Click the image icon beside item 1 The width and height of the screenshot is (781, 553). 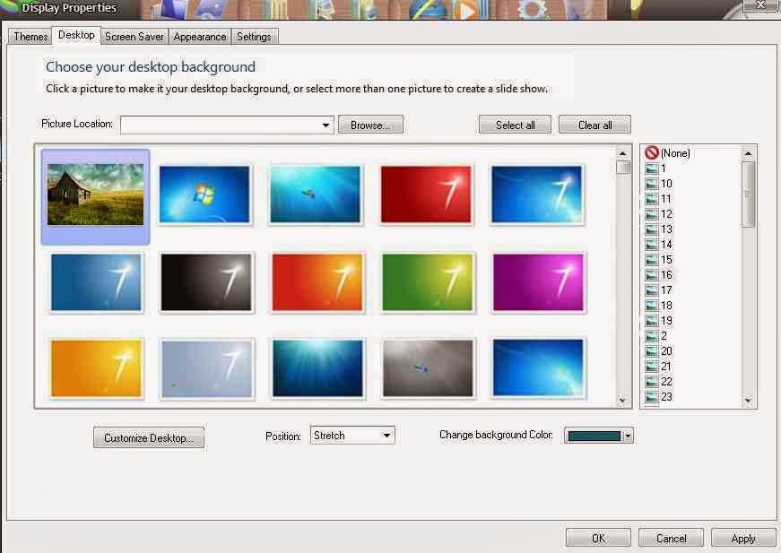click(652, 168)
